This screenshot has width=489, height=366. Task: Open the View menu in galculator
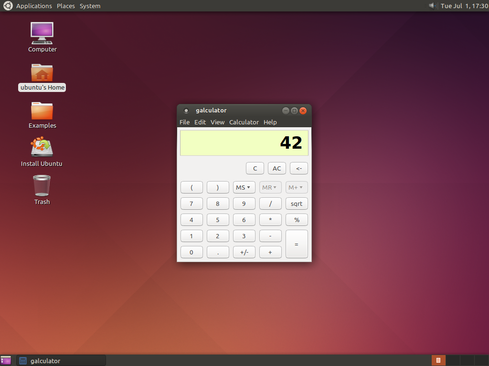(x=217, y=122)
